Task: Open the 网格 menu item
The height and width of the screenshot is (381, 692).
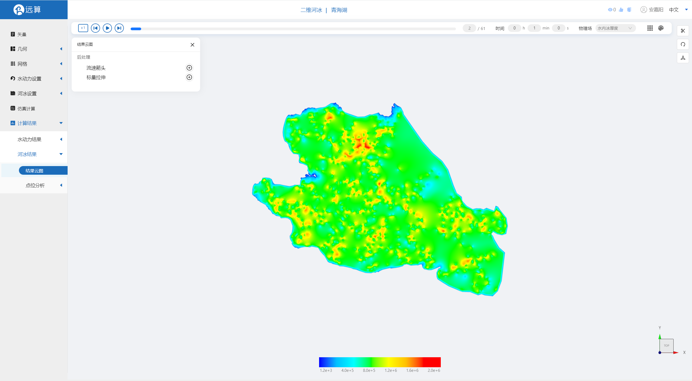Action: (x=34, y=64)
